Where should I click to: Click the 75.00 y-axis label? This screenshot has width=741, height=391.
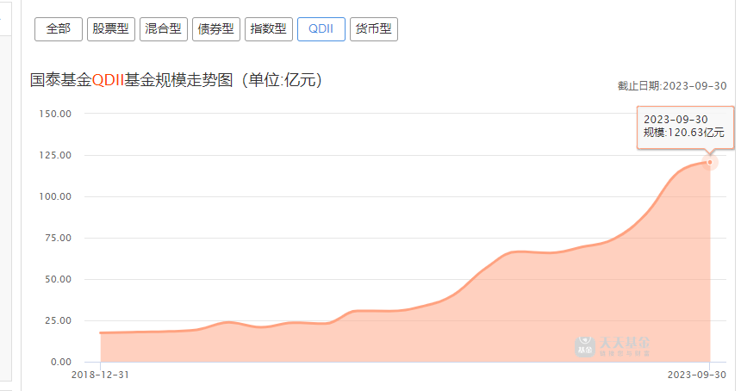point(58,238)
